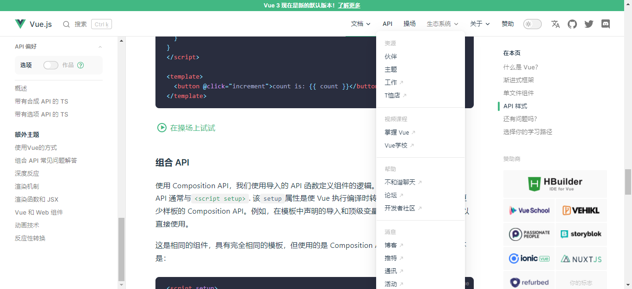This screenshot has width=632, height=289.
Task: Click the 搜索 search box
Action: tap(87, 24)
